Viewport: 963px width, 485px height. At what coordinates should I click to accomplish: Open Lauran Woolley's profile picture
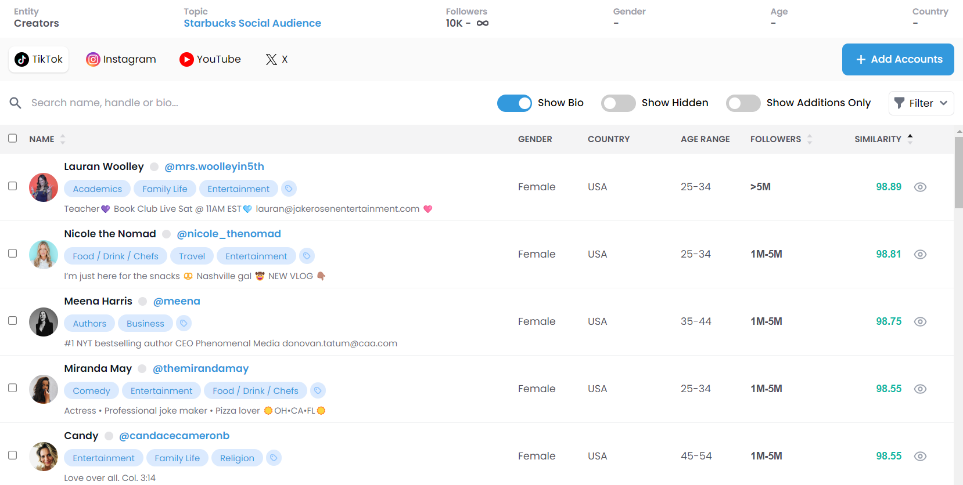(44, 187)
